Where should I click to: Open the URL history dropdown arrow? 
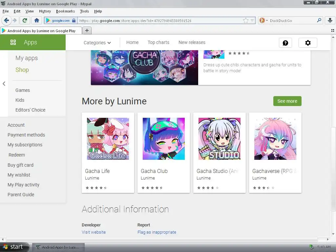[x=252, y=20]
